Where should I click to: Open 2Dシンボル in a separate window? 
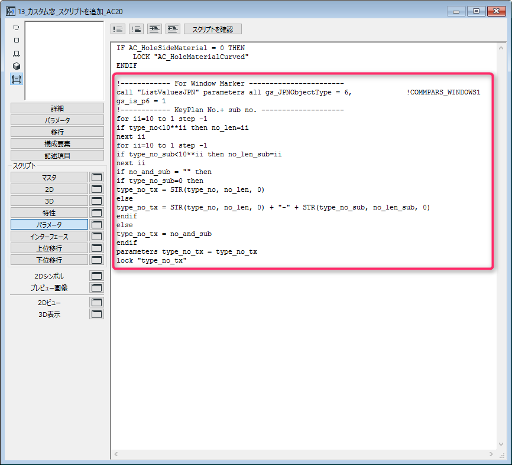click(96, 276)
